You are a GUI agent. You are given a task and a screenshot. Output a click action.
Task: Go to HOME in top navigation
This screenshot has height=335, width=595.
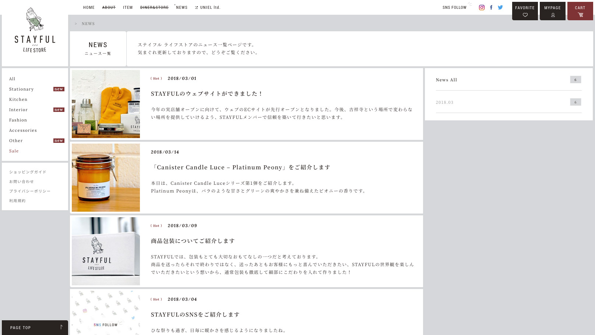89,7
